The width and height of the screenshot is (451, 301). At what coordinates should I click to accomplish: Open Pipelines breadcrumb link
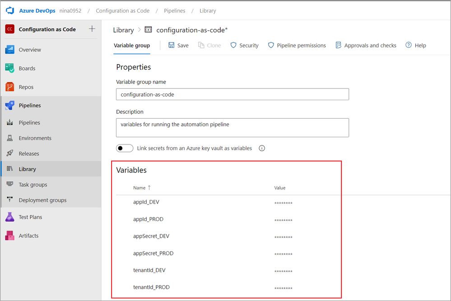tap(175, 11)
